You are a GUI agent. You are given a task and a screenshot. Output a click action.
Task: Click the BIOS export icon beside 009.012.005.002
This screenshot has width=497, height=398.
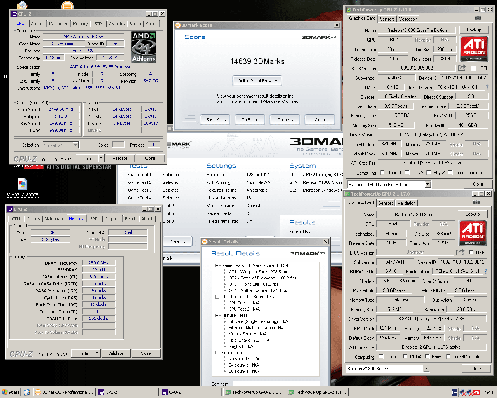click(x=462, y=68)
